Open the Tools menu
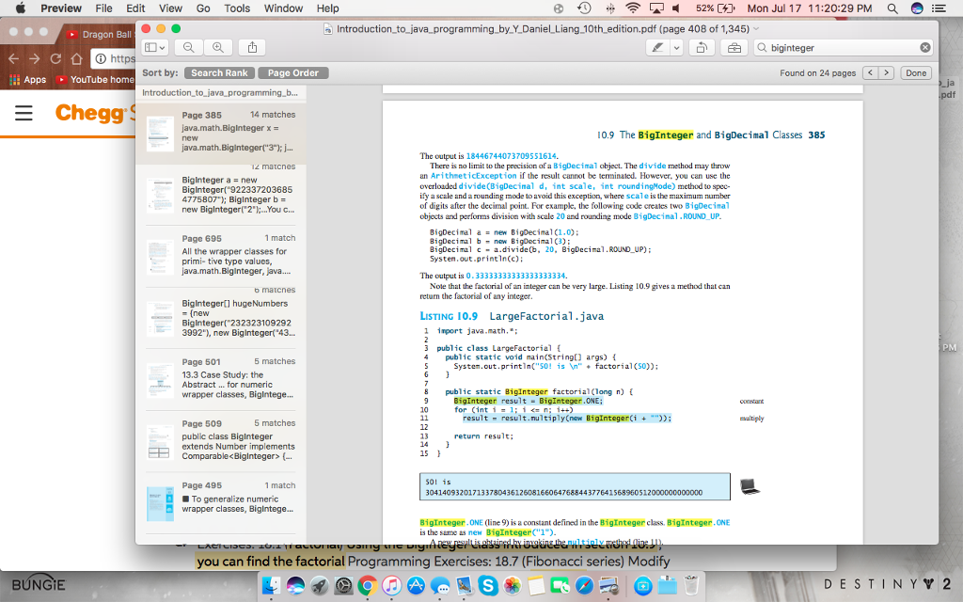 (236, 8)
